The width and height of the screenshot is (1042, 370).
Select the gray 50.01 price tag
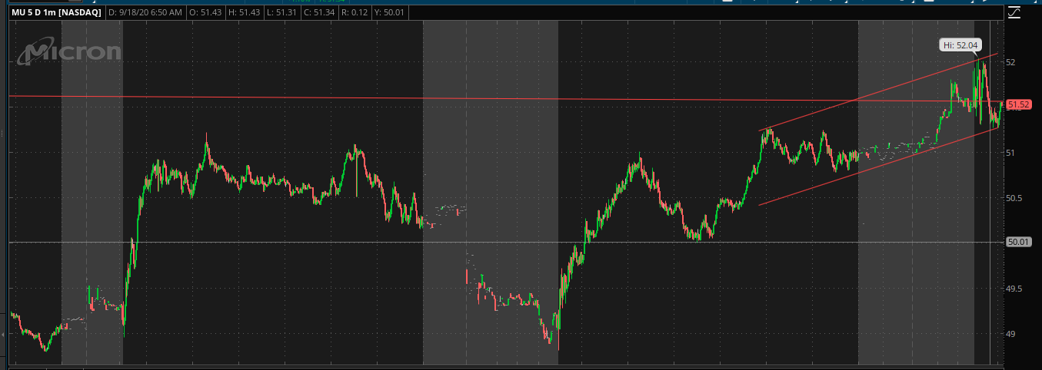(x=1018, y=242)
